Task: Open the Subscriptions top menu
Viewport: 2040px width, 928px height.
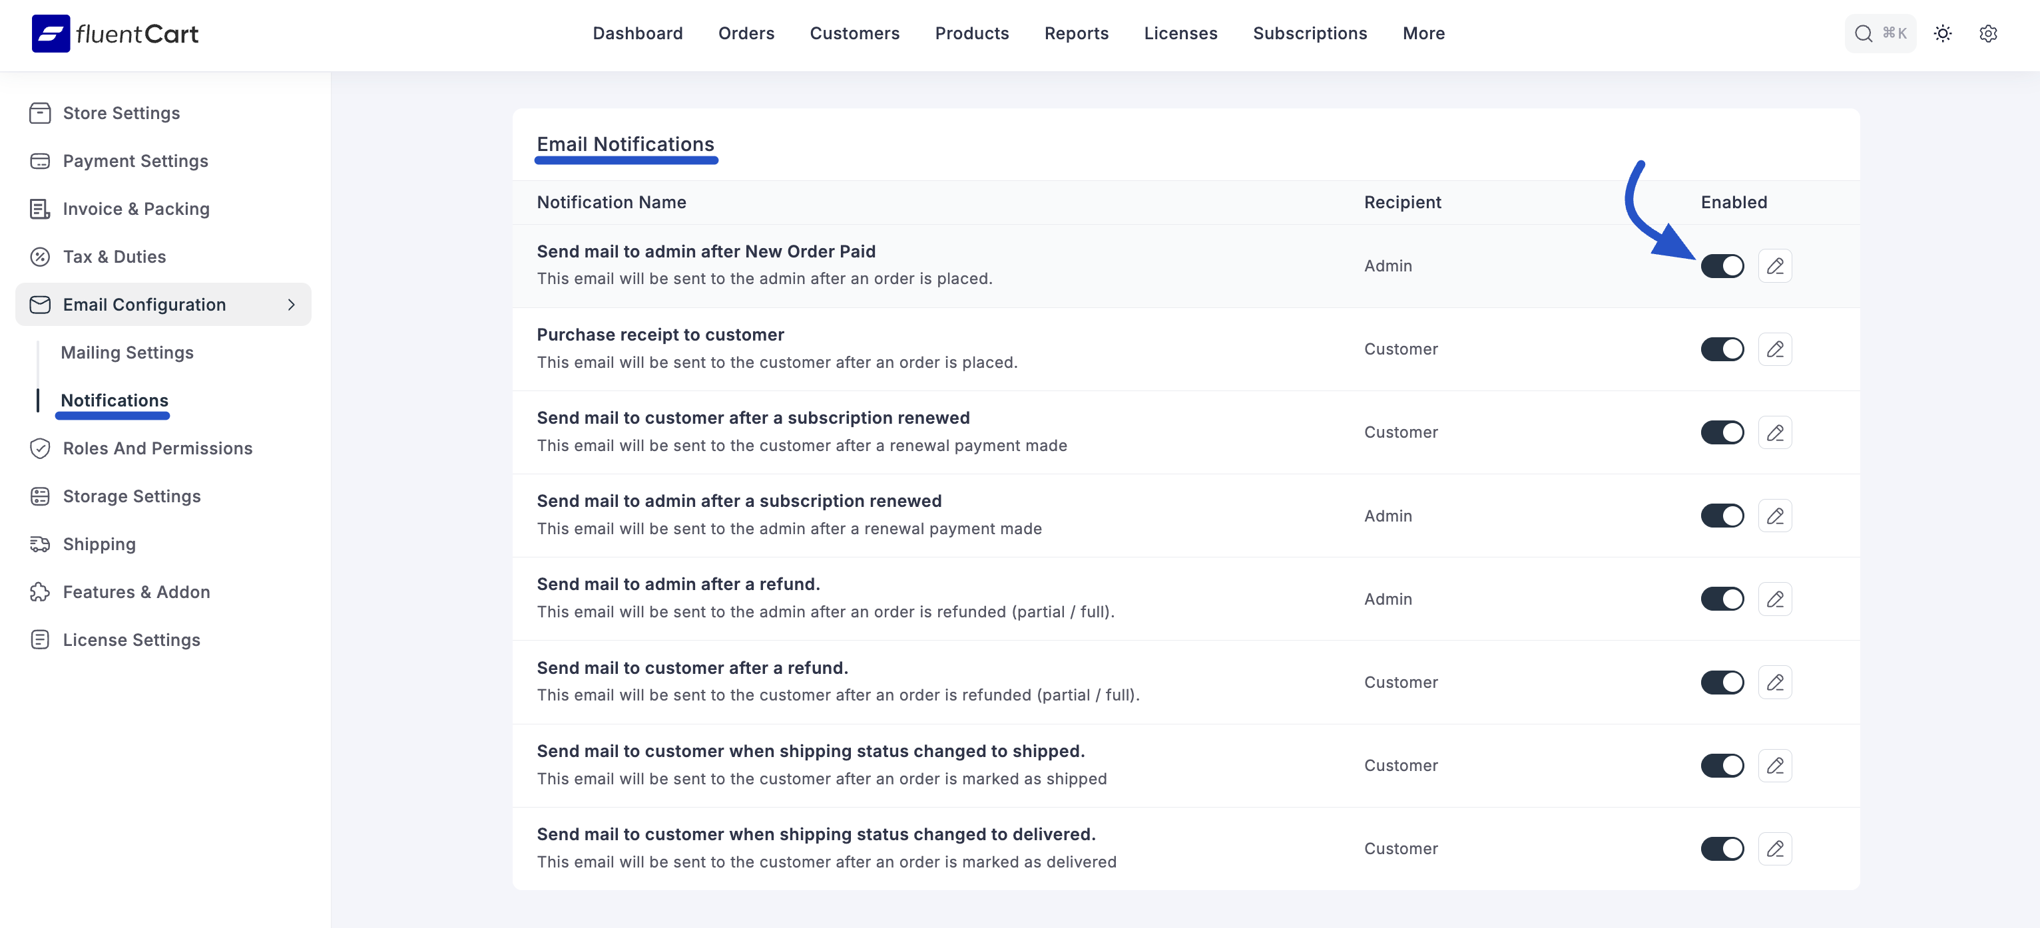Action: pyautogui.click(x=1309, y=33)
